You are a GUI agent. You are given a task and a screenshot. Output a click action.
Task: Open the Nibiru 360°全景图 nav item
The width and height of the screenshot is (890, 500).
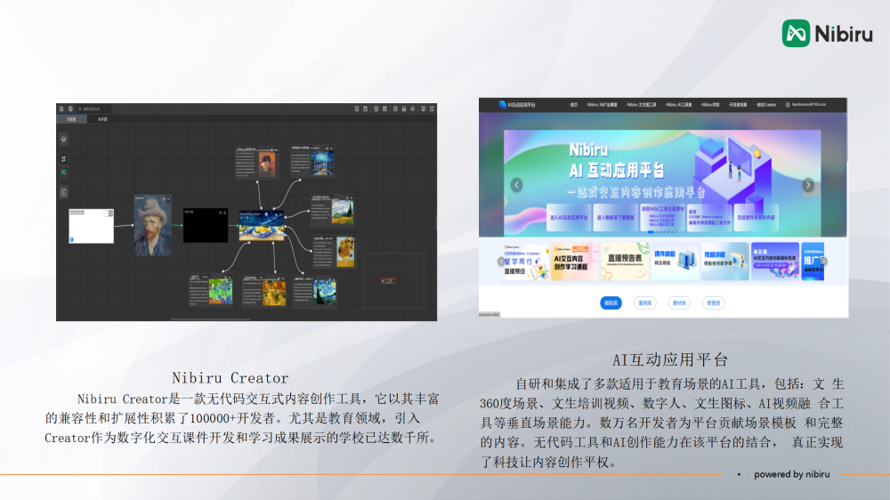602,104
